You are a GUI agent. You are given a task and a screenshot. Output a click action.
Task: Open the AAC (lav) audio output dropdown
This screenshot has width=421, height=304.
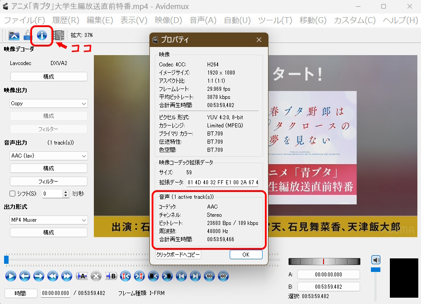[x=49, y=156]
